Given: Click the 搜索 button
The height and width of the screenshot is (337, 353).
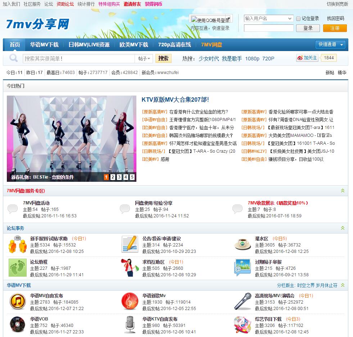Looking at the screenshot, I should [163, 58].
